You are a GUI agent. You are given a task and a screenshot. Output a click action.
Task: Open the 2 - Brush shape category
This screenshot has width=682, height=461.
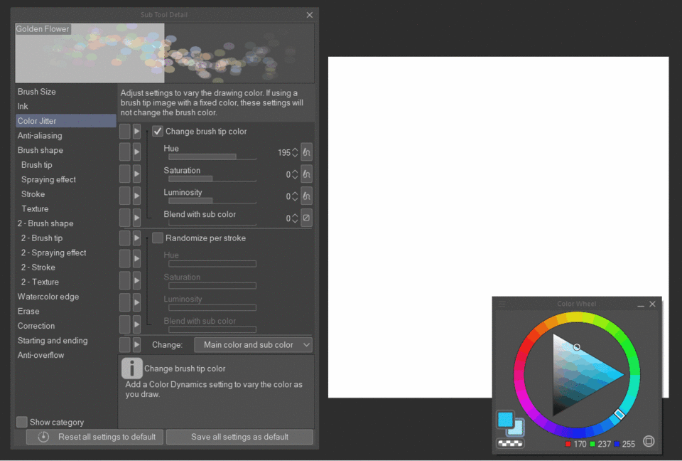65,223
